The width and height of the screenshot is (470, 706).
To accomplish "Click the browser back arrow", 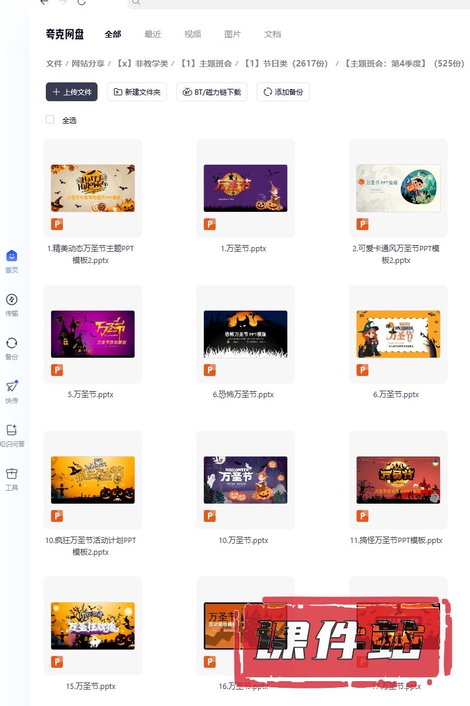I will 44,2.
